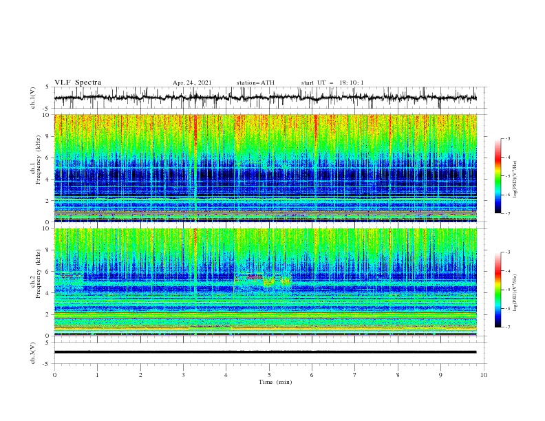This screenshot has height=421, width=545.
Task: Click time axis tick label "10"
Action: point(484,375)
